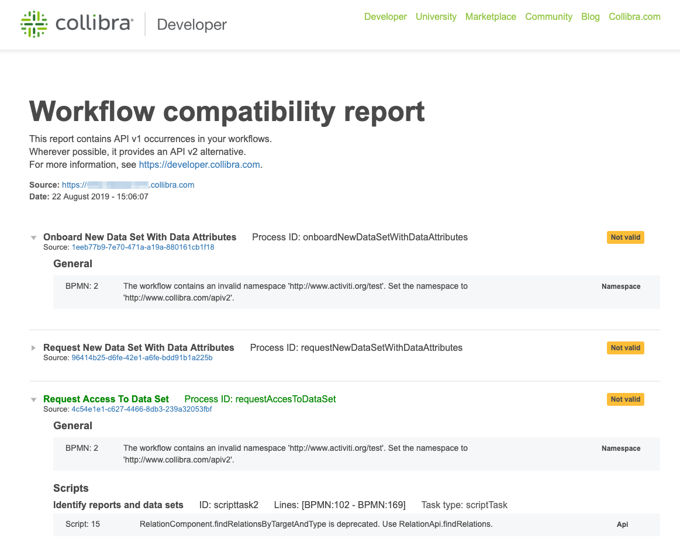Click the Developer title beside Collibra logo
The width and height of the screenshot is (680, 552).
[192, 25]
